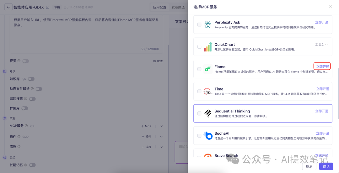Viewport: 339px width, 173px height.
Task: Click the 记忆 section icon
Action: click(x=5, y=157)
